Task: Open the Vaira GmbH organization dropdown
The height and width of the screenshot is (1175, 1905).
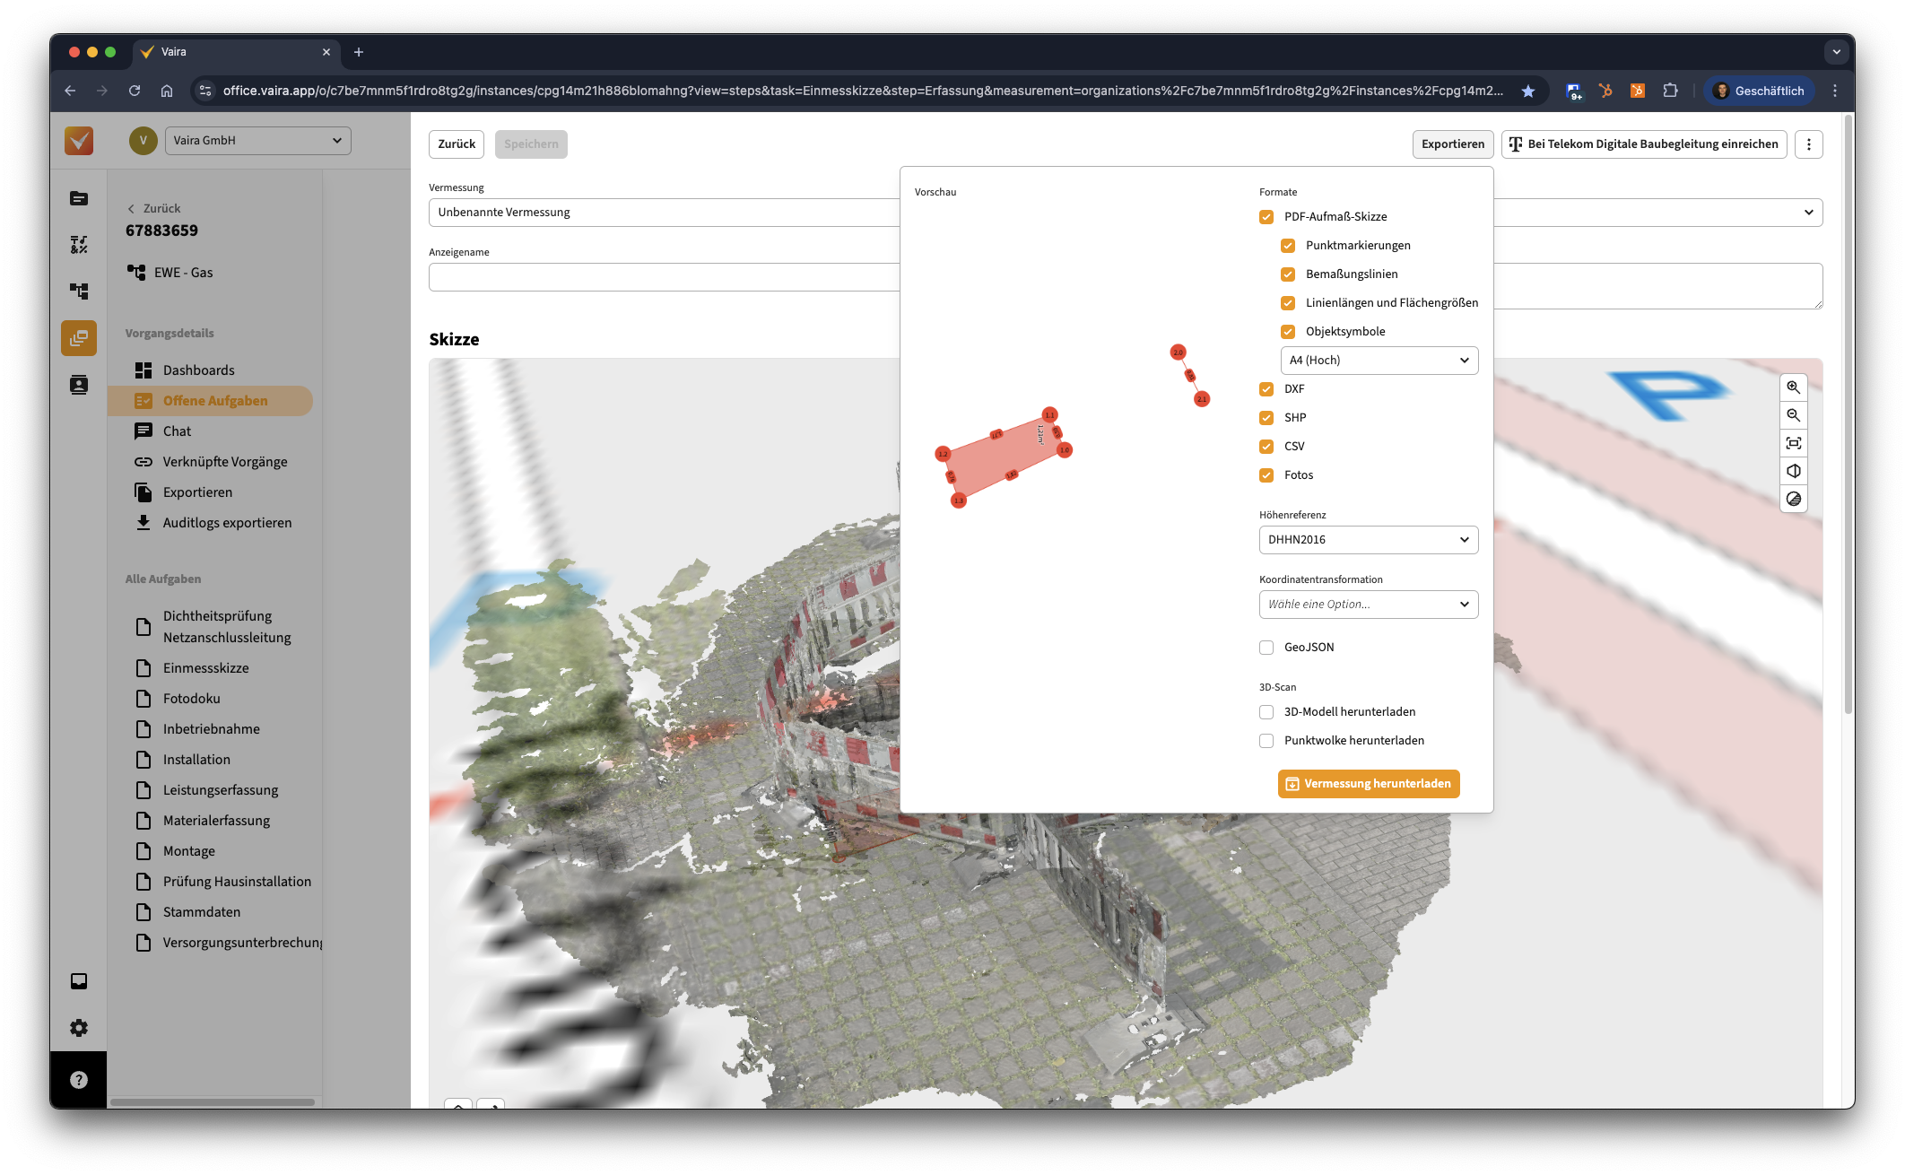Action: click(258, 141)
